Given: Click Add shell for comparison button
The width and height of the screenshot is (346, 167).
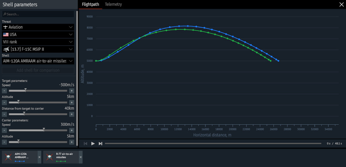Looking at the screenshot, I should 38,70.
